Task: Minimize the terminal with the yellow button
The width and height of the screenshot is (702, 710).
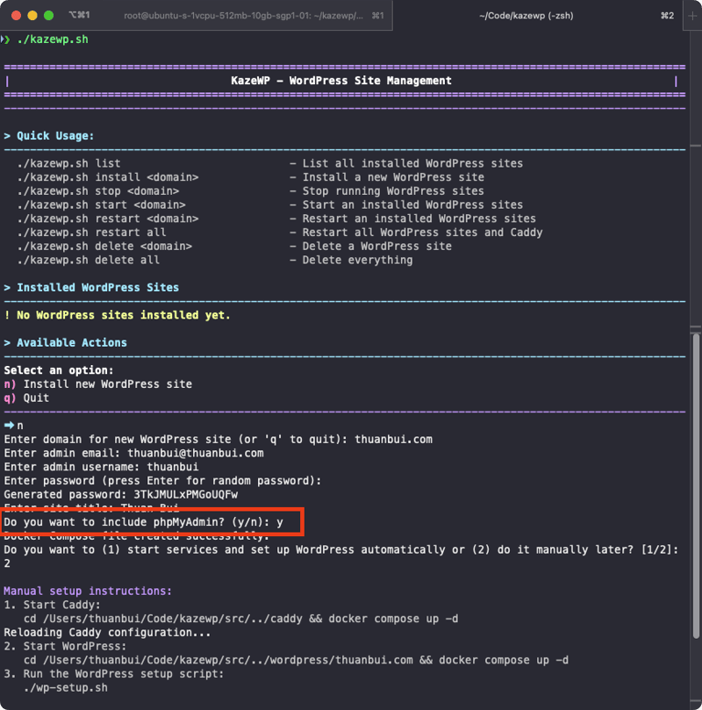Action: click(33, 16)
